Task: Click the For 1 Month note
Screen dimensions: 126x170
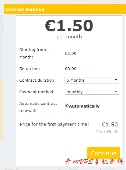Action: click(107, 132)
